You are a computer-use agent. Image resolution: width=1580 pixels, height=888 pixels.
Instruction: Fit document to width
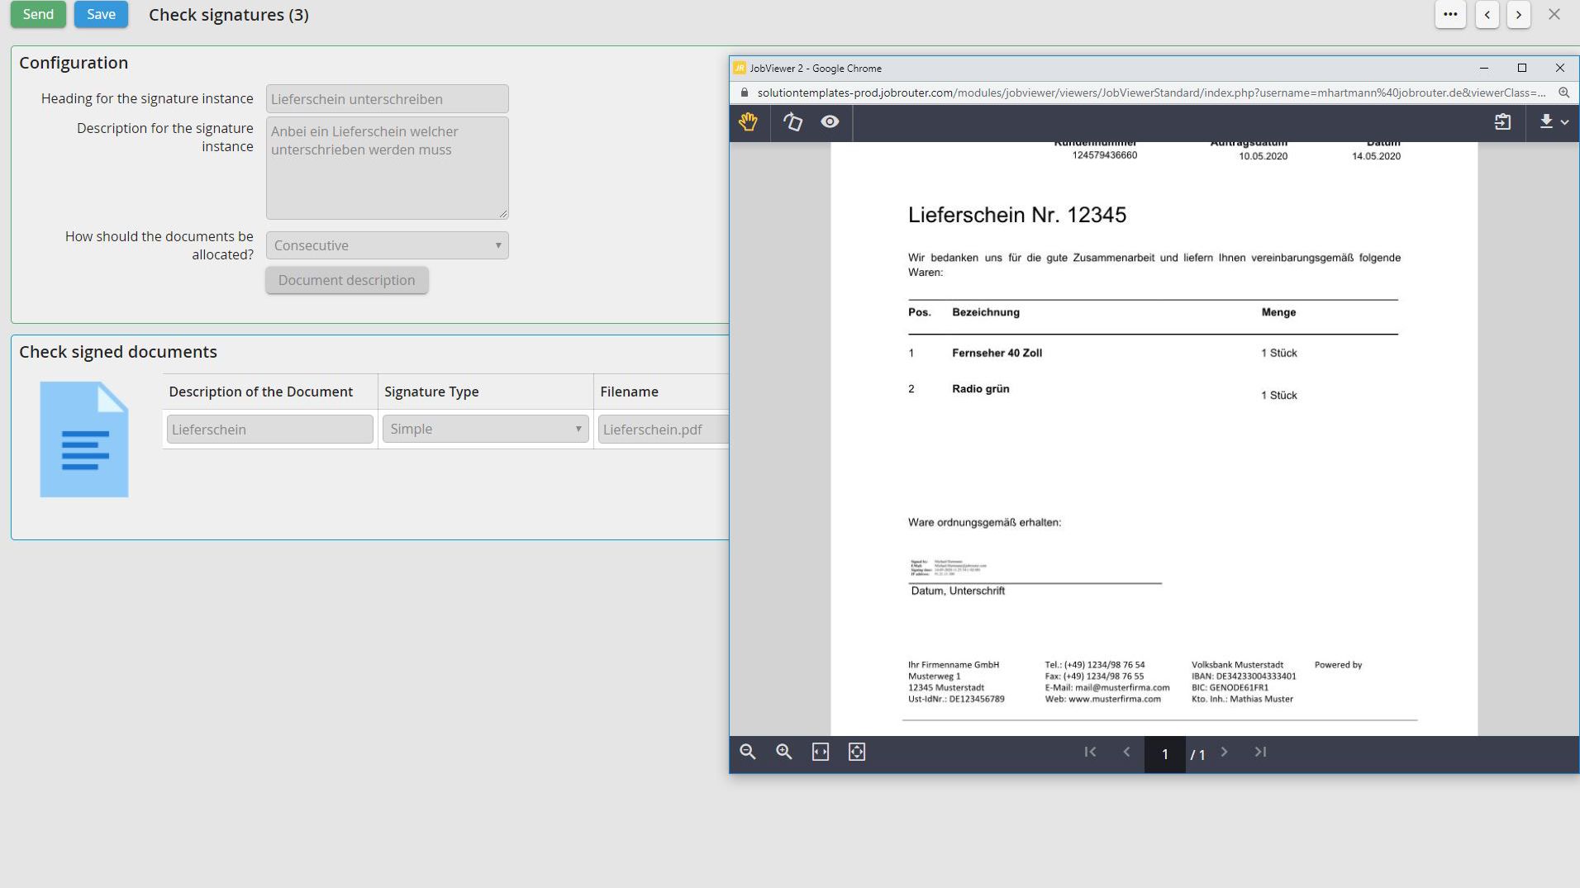tap(821, 752)
